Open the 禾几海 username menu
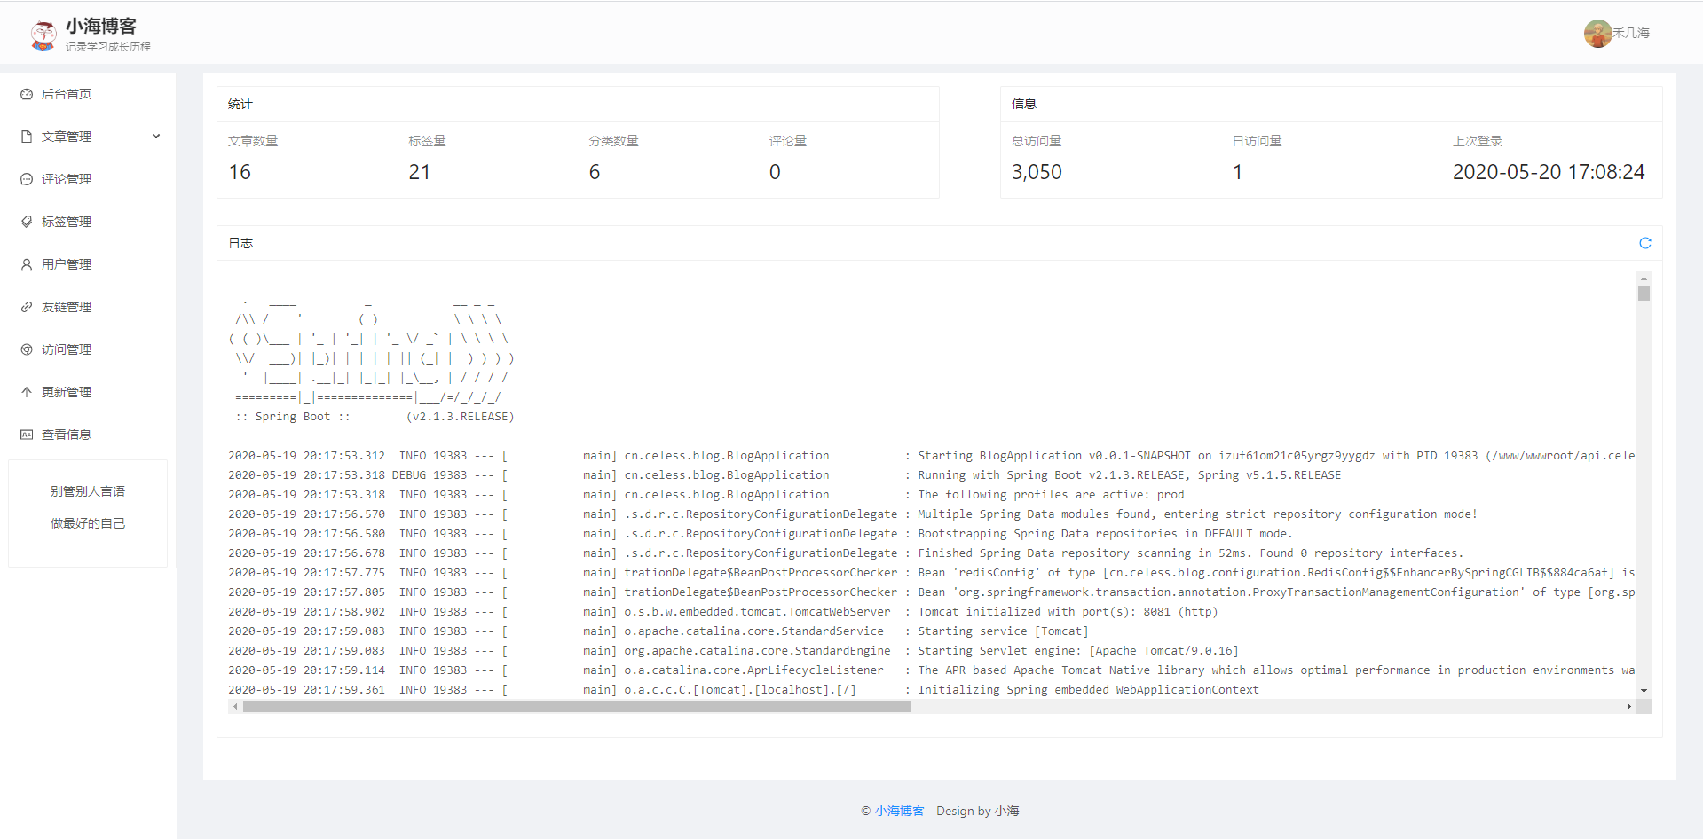Viewport: 1703px width, 839px height. [x=1631, y=33]
